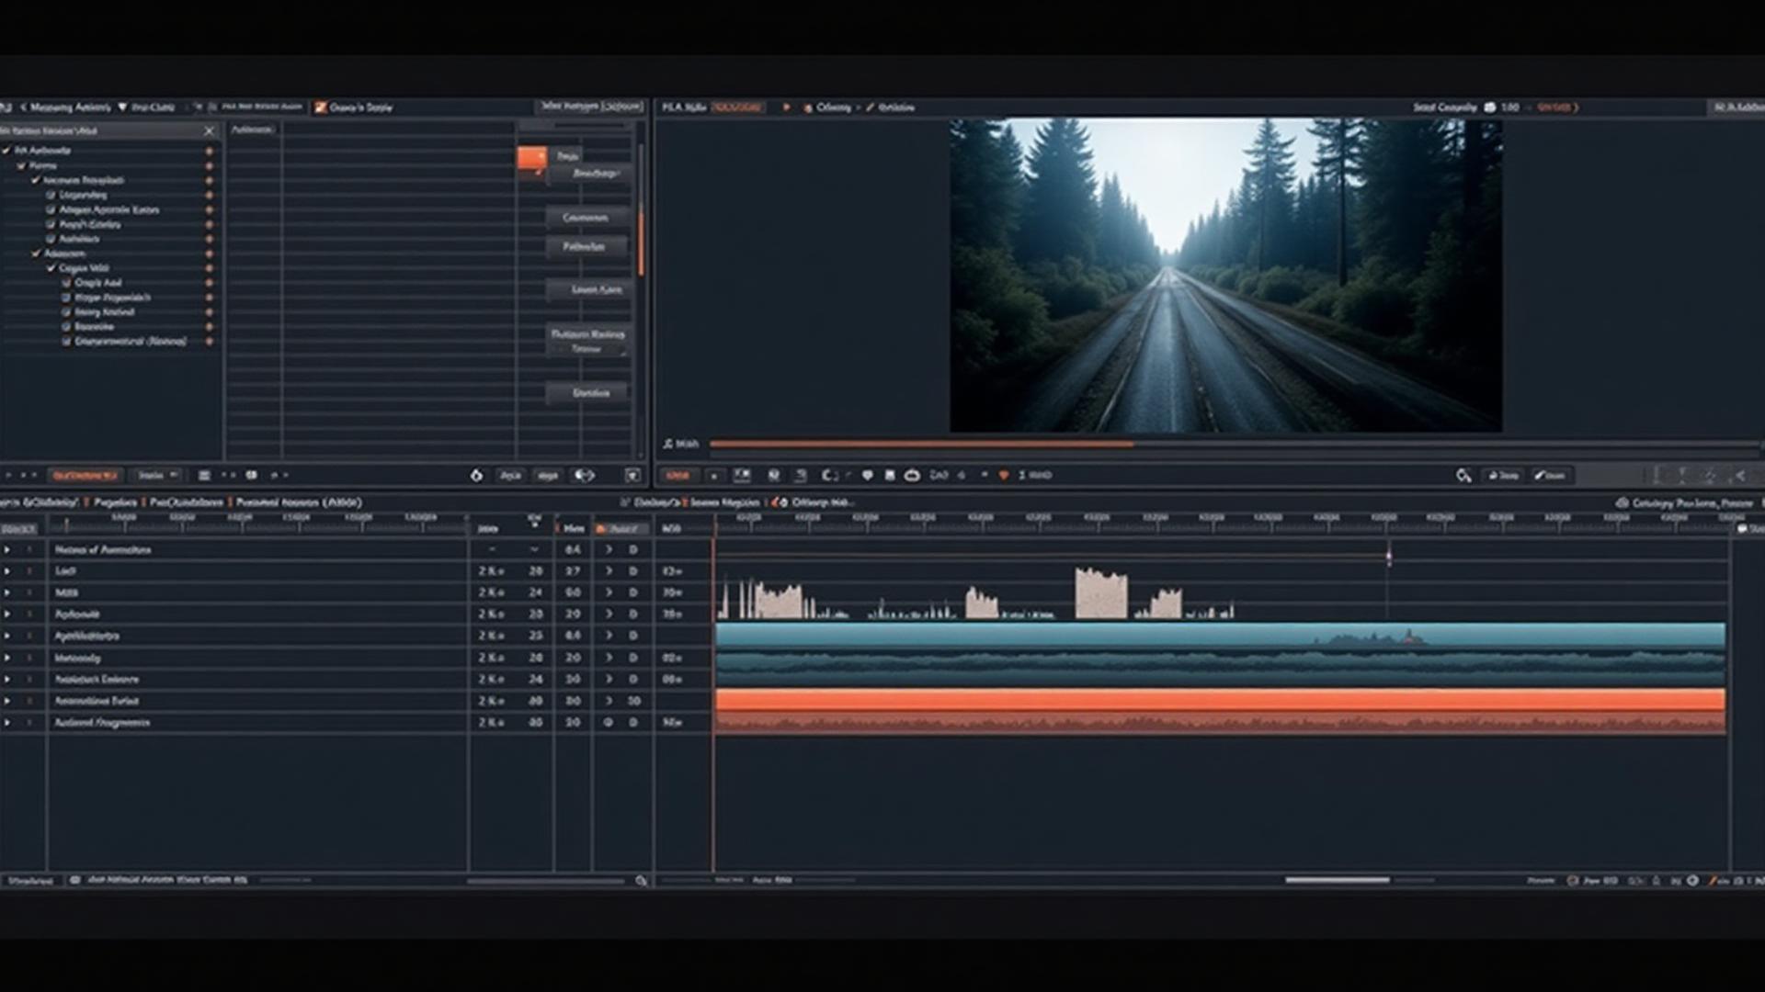1765x992 pixels.
Task: Click the search icon at bottom of track list
Action: (x=641, y=880)
